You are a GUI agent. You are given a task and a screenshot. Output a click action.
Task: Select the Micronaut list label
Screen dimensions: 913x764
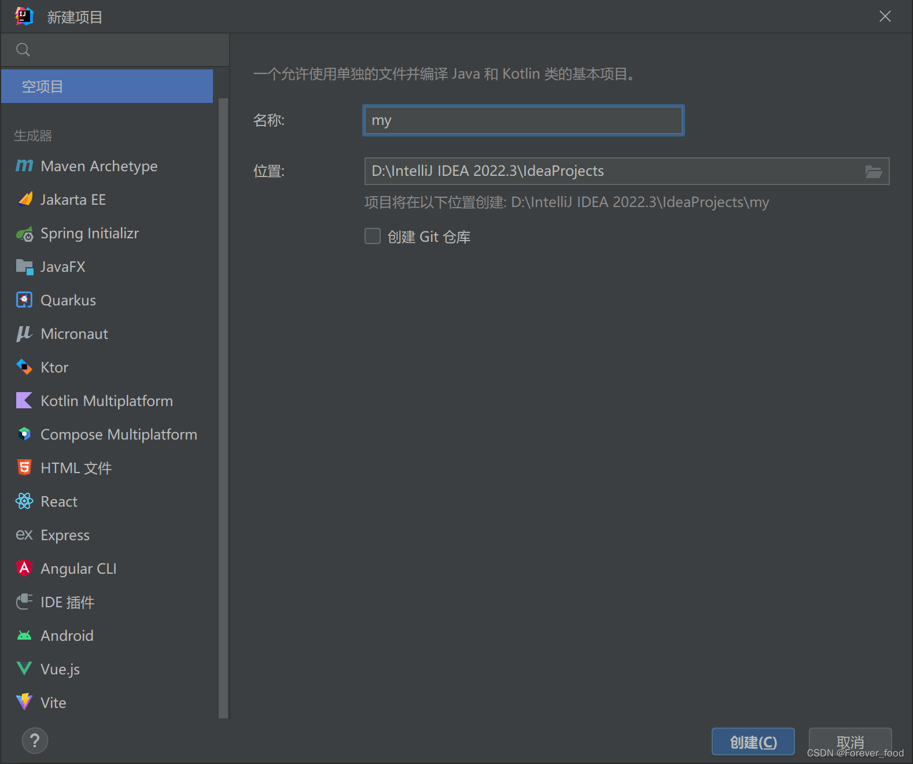pos(75,334)
